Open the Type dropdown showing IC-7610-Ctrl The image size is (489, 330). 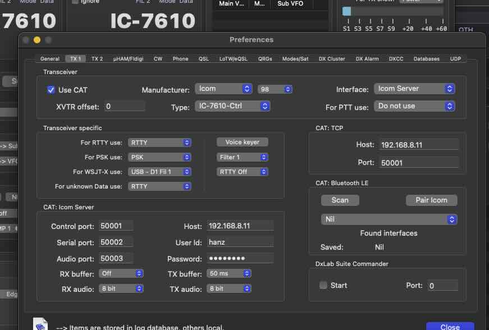pyautogui.click(x=233, y=106)
